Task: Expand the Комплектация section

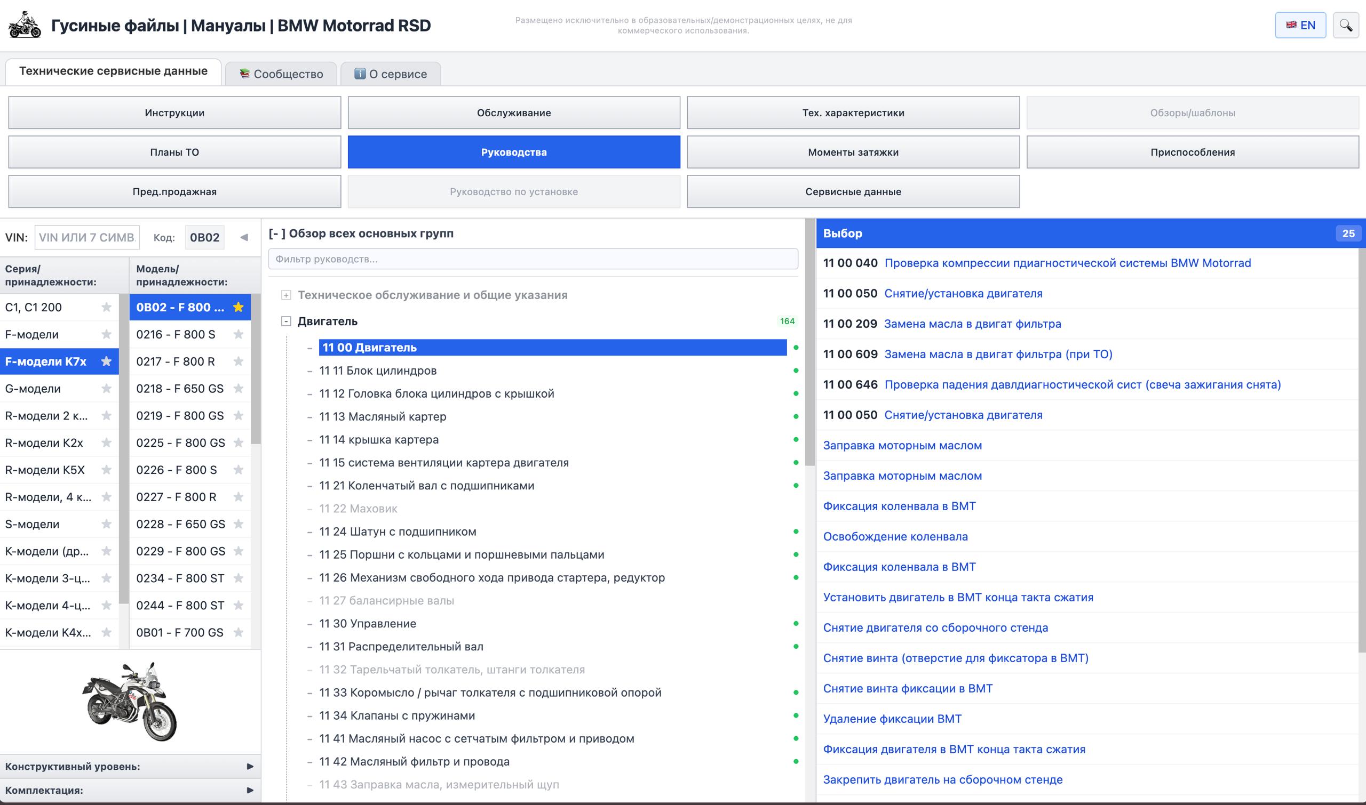Action: click(x=130, y=791)
